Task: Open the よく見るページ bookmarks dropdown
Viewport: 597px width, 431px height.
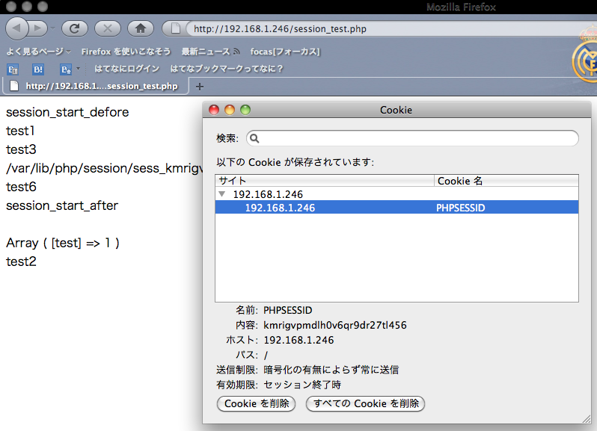Action: (x=39, y=52)
